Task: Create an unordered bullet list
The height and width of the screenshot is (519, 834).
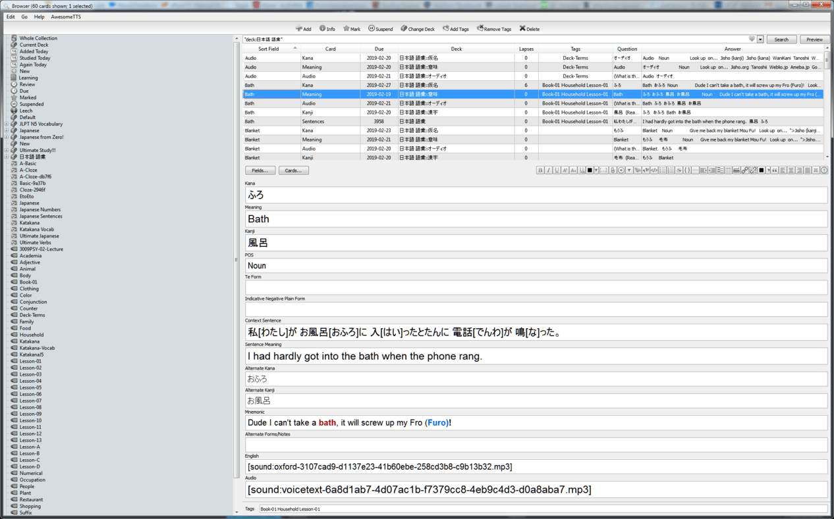Action: 662,170
